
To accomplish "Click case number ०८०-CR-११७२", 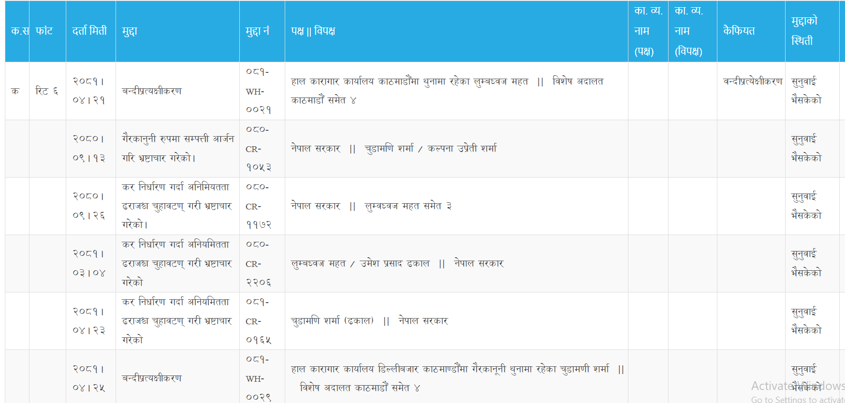I will click(x=258, y=206).
